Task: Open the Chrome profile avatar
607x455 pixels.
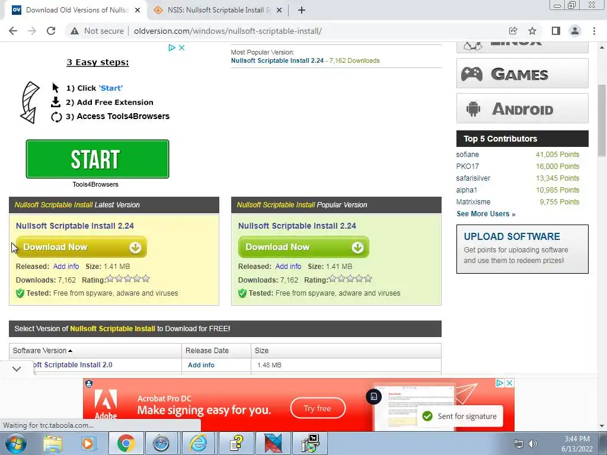Action: [x=575, y=31]
